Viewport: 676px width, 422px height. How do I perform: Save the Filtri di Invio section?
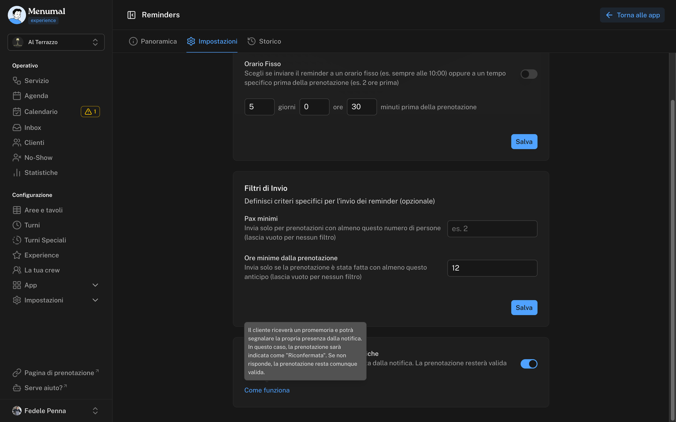pyautogui.click(x=524, y=308)
